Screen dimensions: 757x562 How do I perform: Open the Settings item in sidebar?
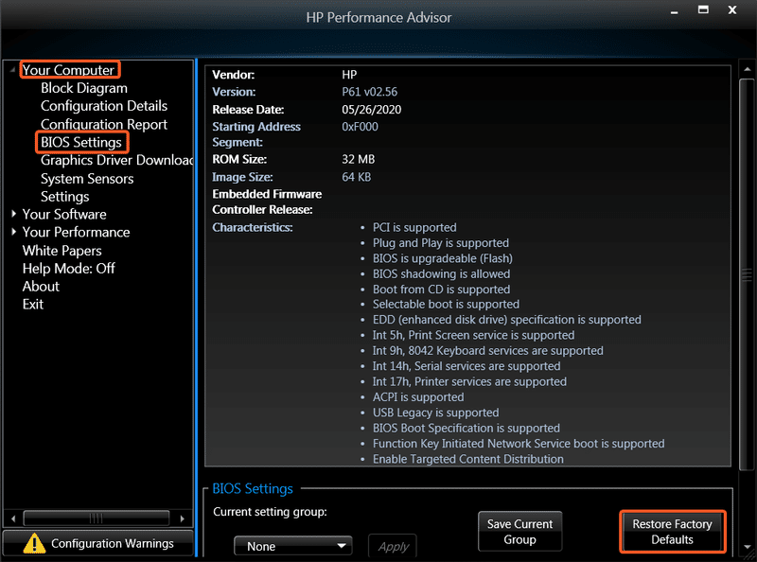[64, 197]
